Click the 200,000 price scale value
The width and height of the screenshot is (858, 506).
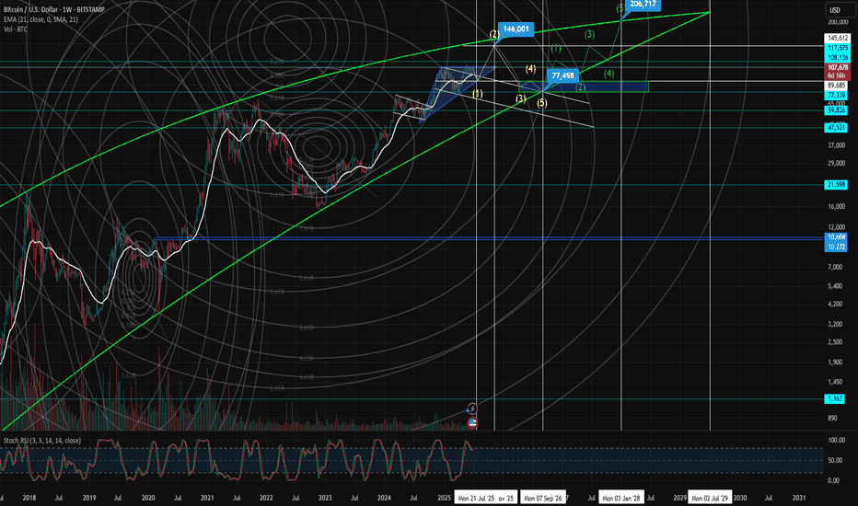(837, 22)
